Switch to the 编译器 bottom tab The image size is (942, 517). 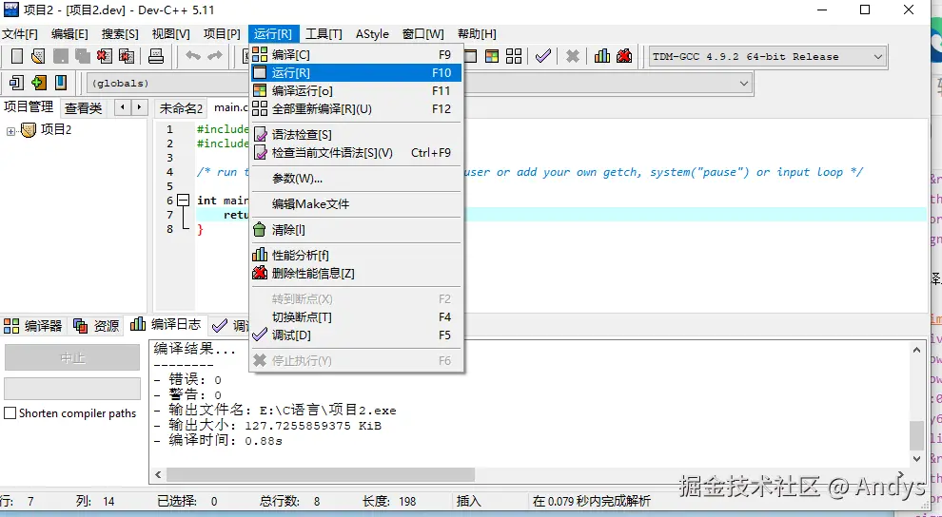[33, 326]
